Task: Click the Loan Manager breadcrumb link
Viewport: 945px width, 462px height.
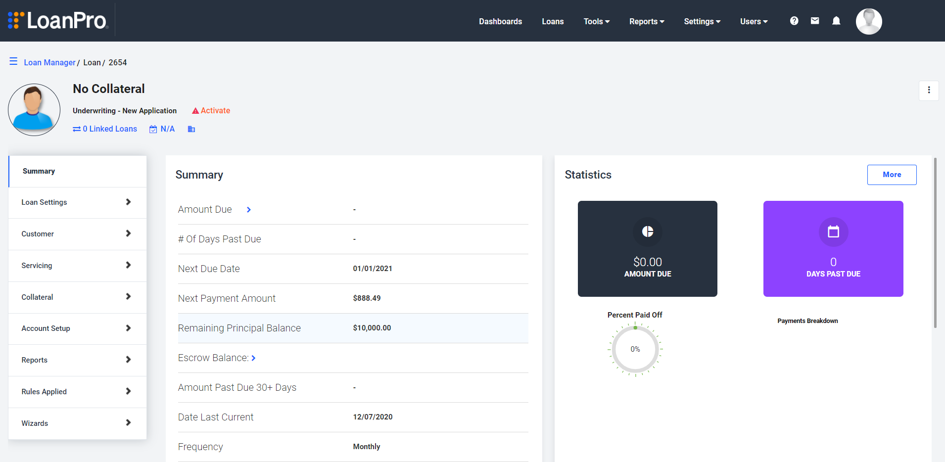Action: 49,62
